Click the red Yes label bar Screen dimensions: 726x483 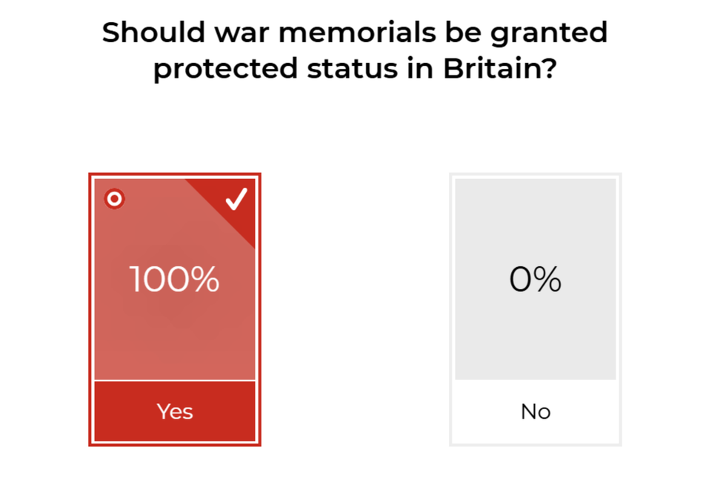coord(175,411)
